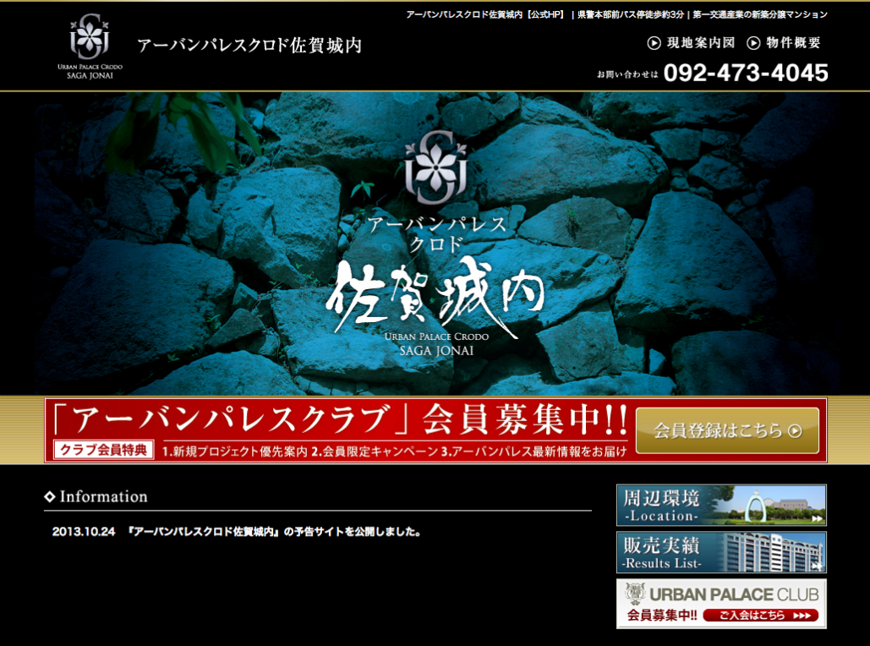
Task: Open the 販売実績 Results List banner
Action: 721,552
